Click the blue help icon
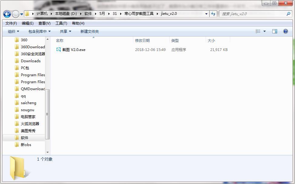 285,31
